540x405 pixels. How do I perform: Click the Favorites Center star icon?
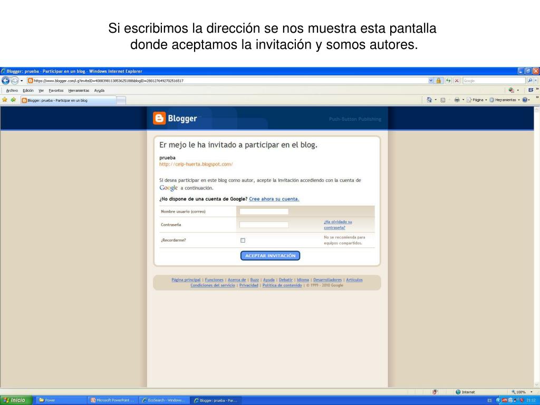pos(5,100)
